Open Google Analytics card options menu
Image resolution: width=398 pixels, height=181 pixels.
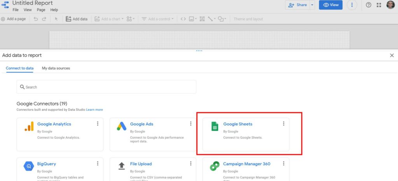pyautogui.click(x=98, y=124)
